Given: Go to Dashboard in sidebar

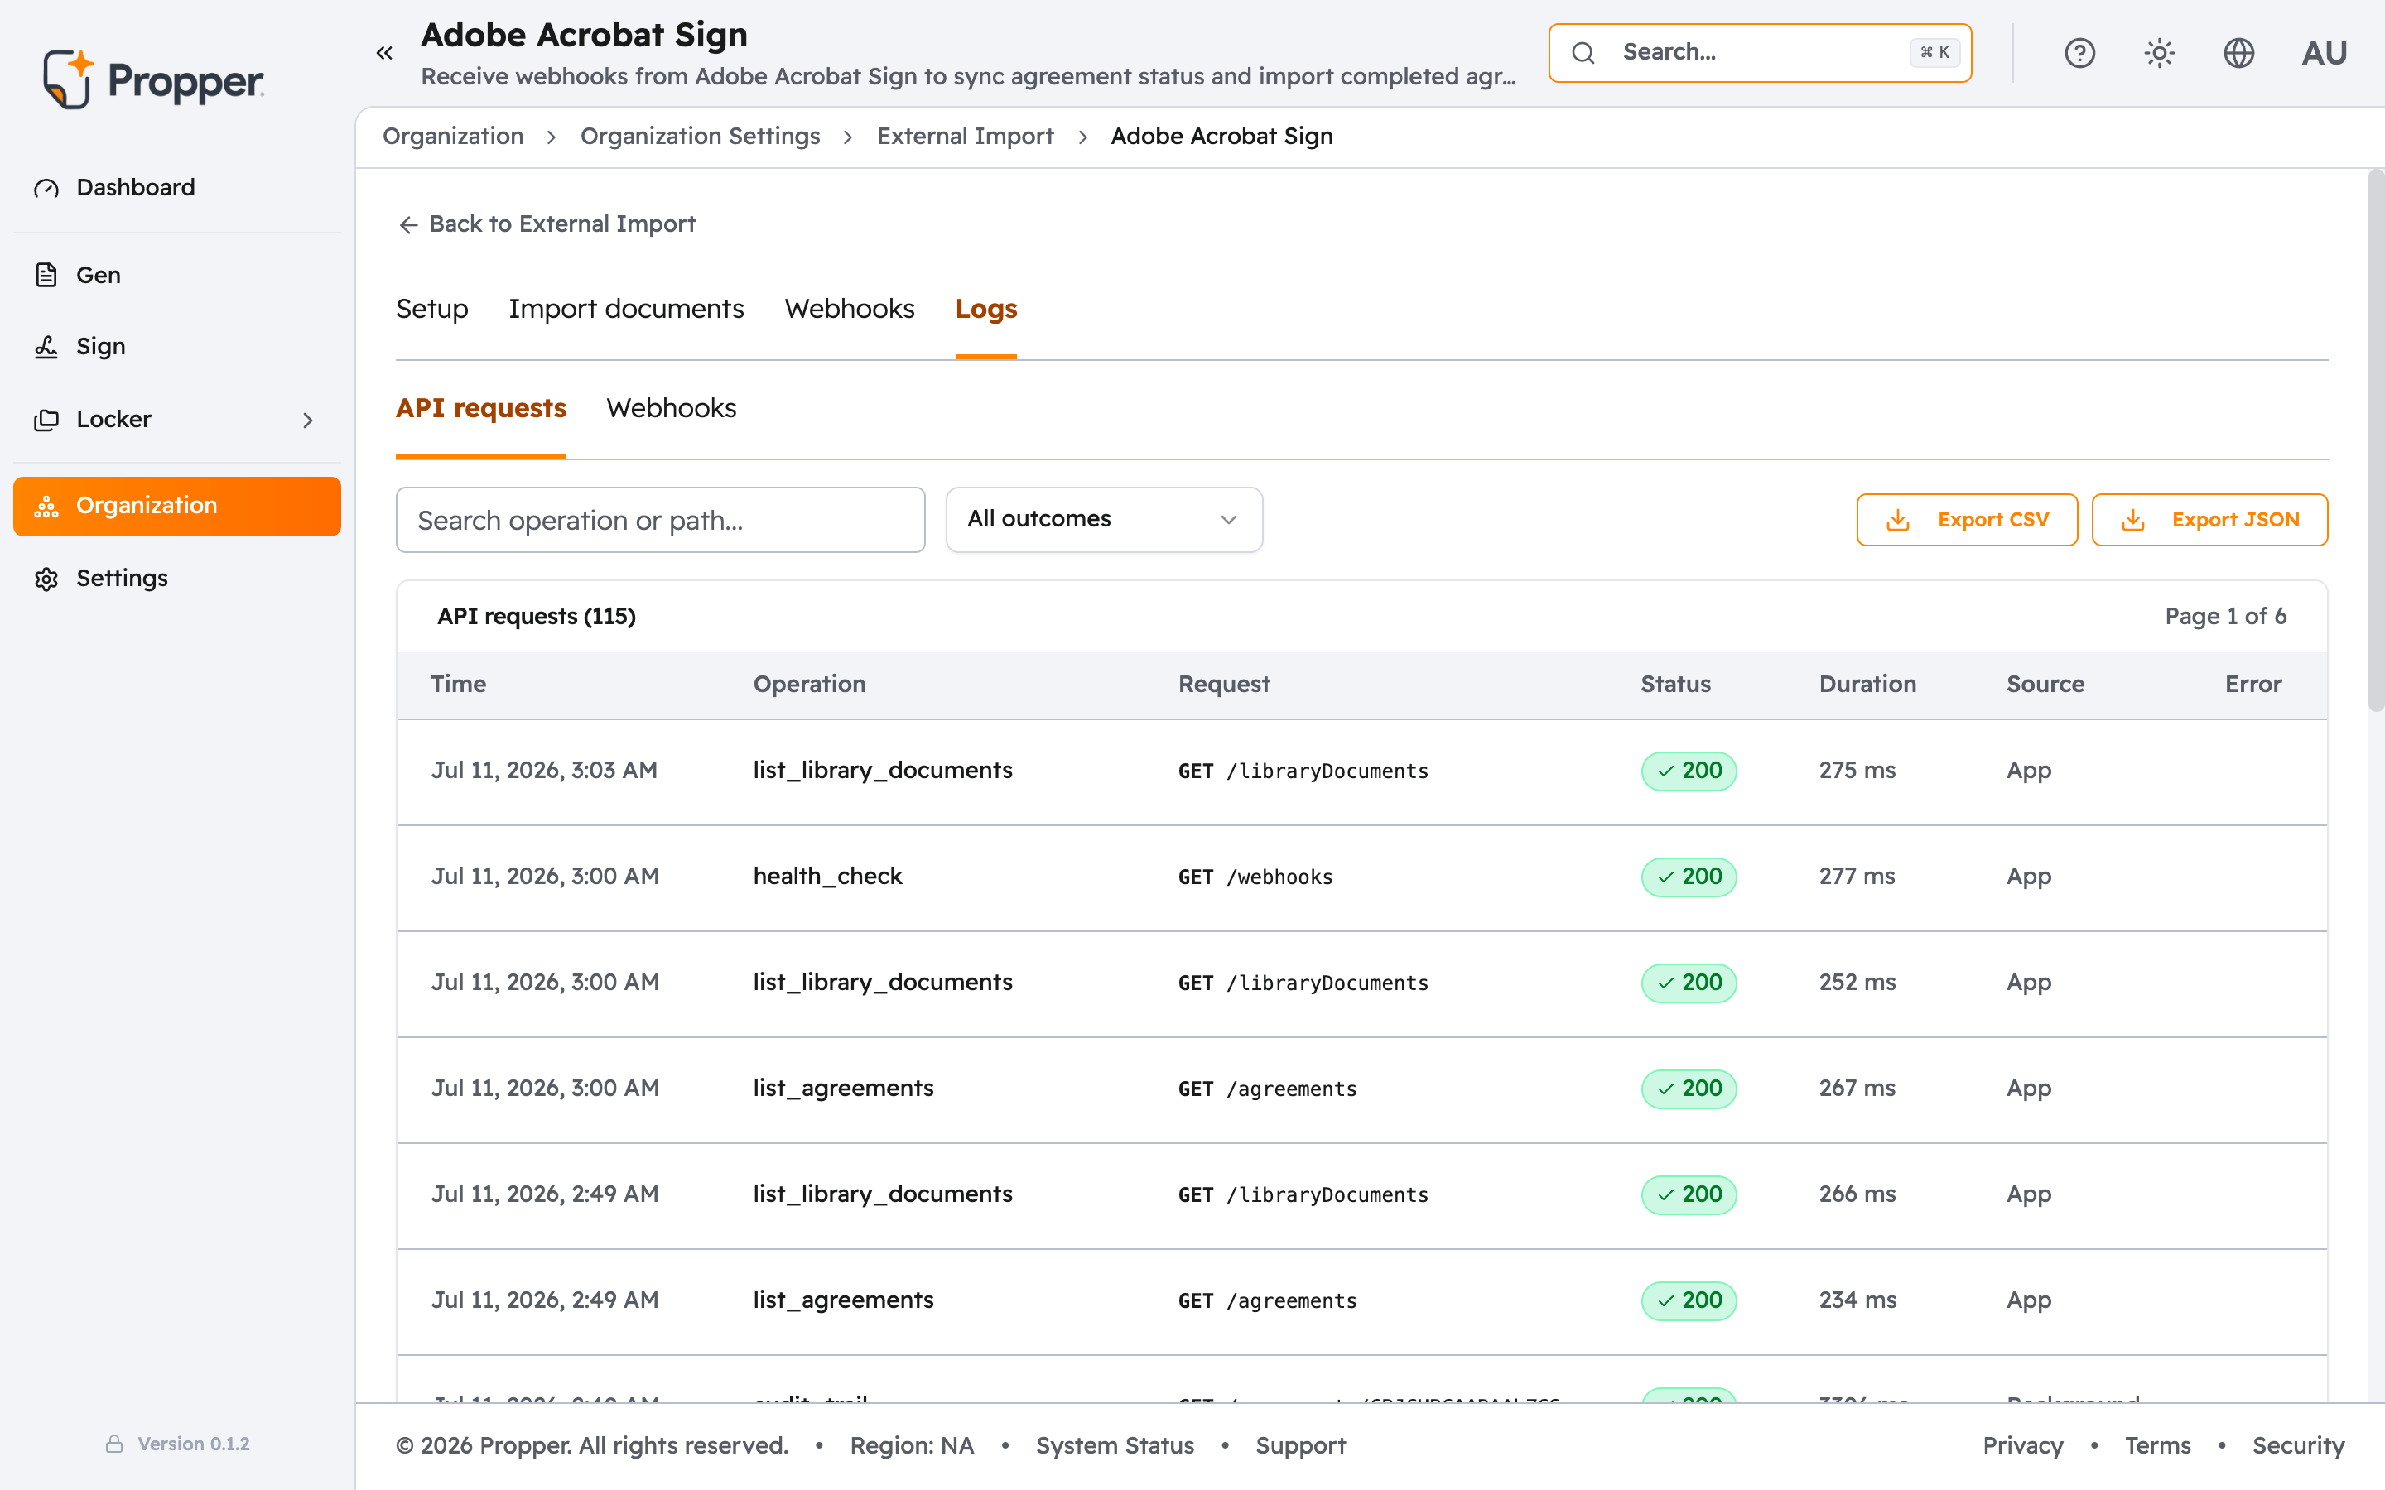Looking at the screenshot, I should [177, 188].
